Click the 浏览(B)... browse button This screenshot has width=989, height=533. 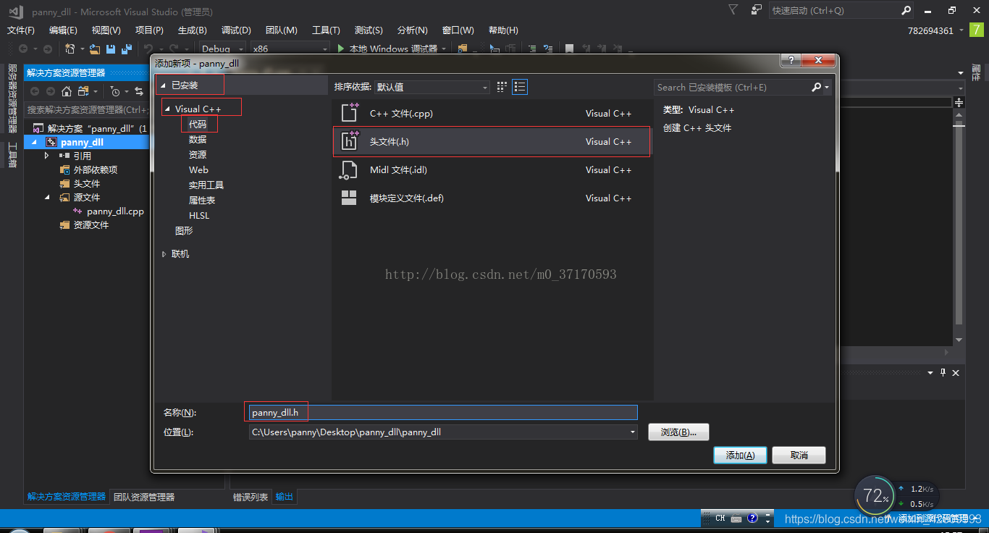[678, 432]
